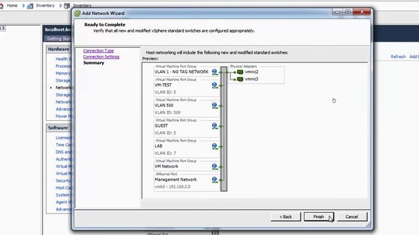
Task: Click the vmnic2 adapter label
Action: pyautogui.click(x=251, y=72)
